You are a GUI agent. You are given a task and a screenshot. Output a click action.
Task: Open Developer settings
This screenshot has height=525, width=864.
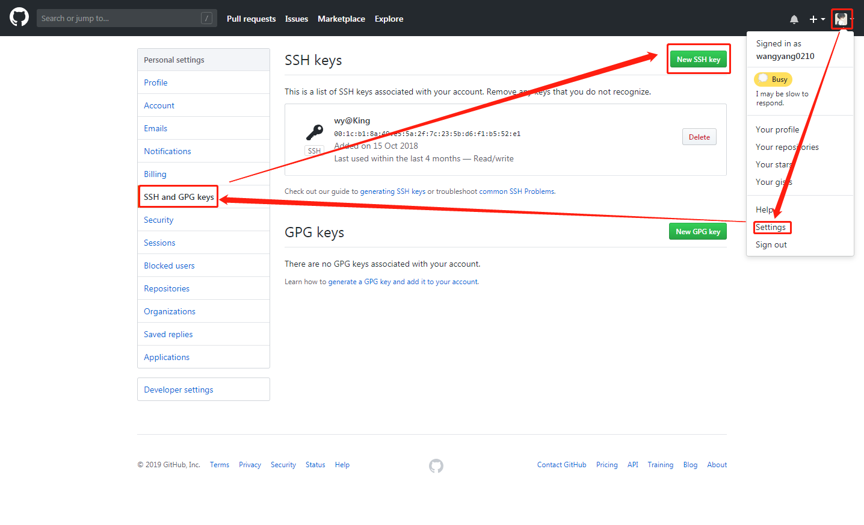(x=203, y=390)
